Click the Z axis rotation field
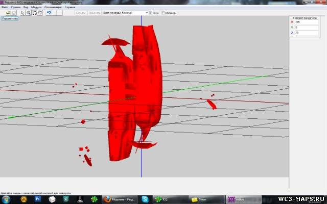The width and height of the screenshot is (327, 204). [306, 33]
